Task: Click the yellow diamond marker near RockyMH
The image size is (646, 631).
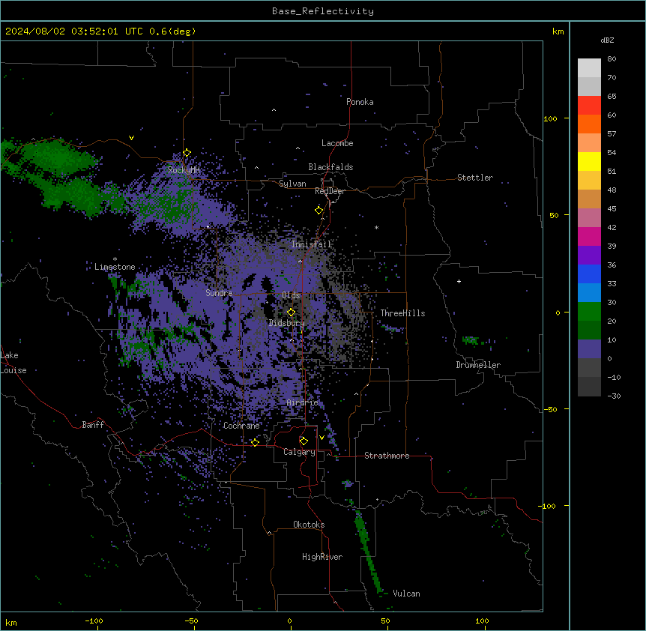Action: point(187,153)
